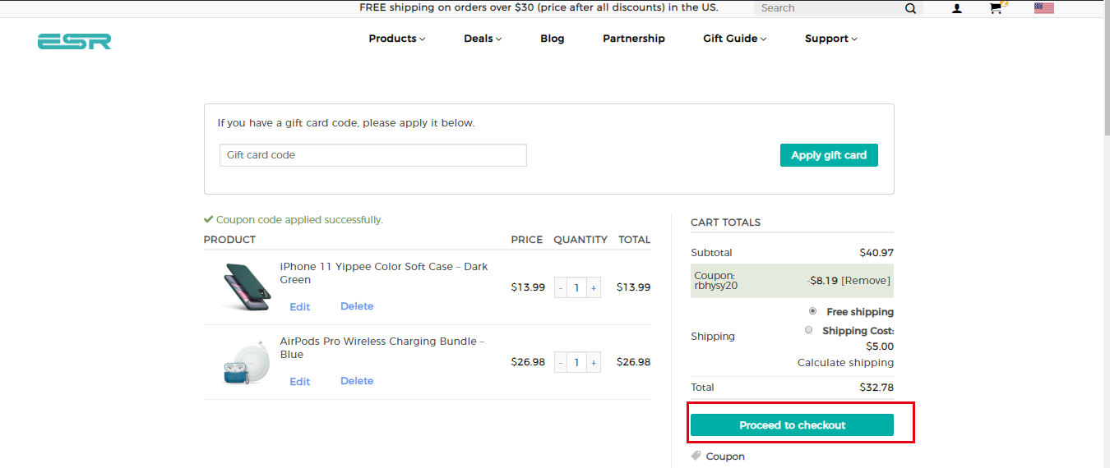The height and width of the screenshot is (468, 1110).
Task: Open the Blog page
Action: tap(553, 39)
